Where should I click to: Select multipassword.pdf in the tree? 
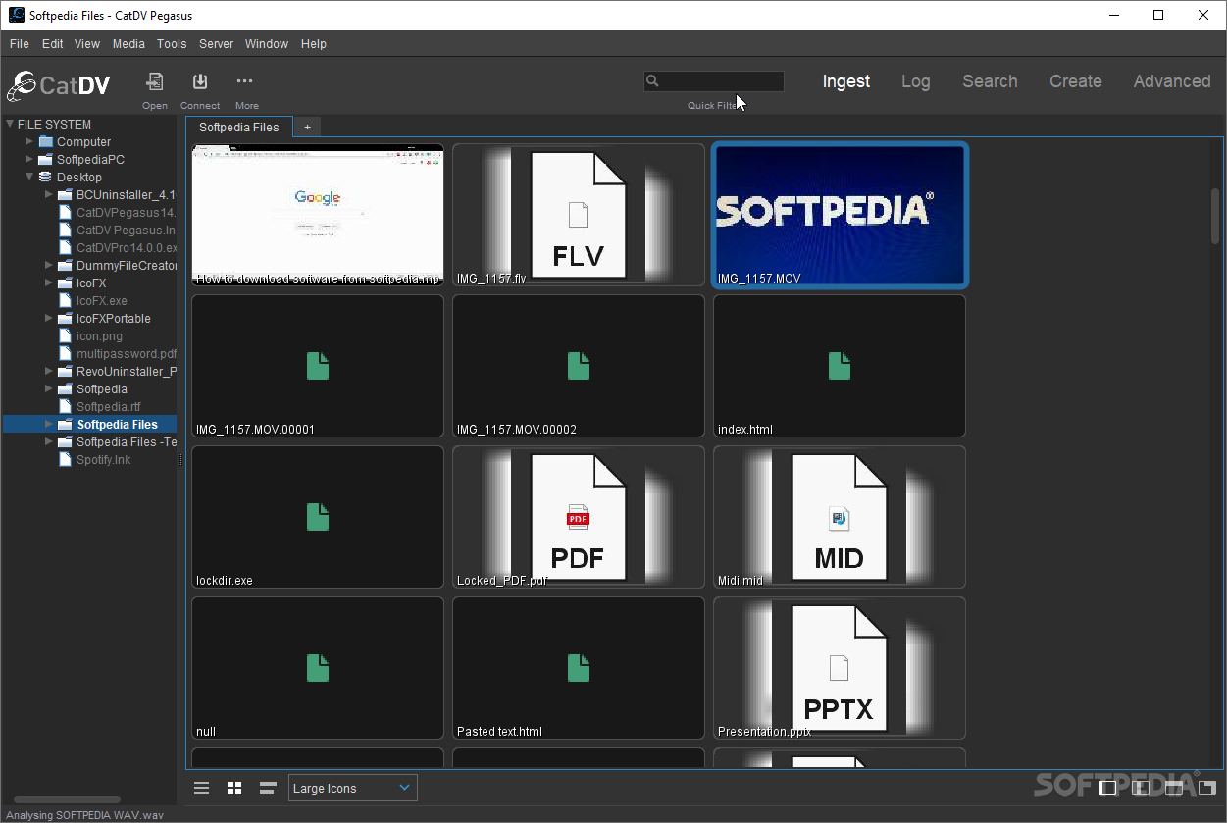pyautogui.click(x=127, y=353)
